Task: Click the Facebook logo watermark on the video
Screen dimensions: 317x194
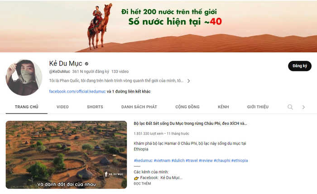Action: tap(106, 174)
